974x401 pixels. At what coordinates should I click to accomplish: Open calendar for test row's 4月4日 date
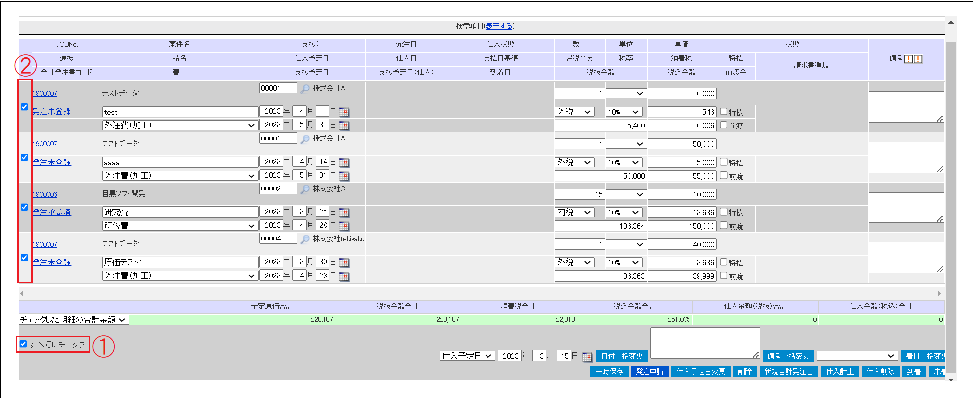point(344,112)
